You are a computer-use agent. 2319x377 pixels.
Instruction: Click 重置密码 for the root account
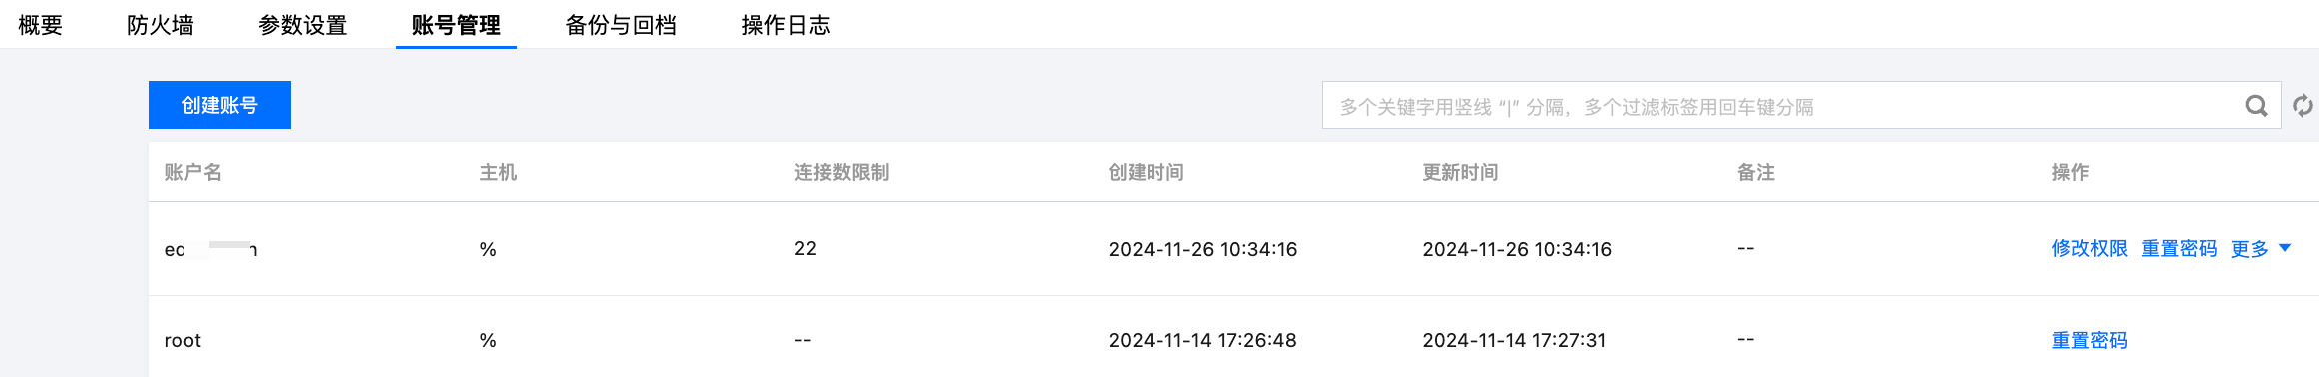(x=2089, y=341)
